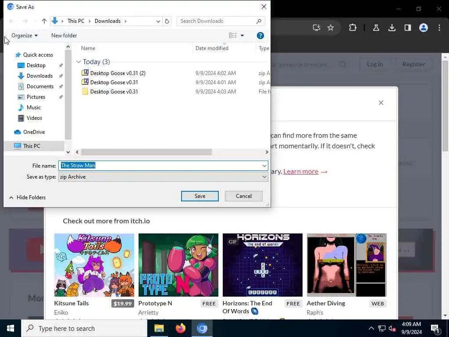The image size is (449, 337).
Task: Open Chrome three-dot menu
Action: coord(439,28)
